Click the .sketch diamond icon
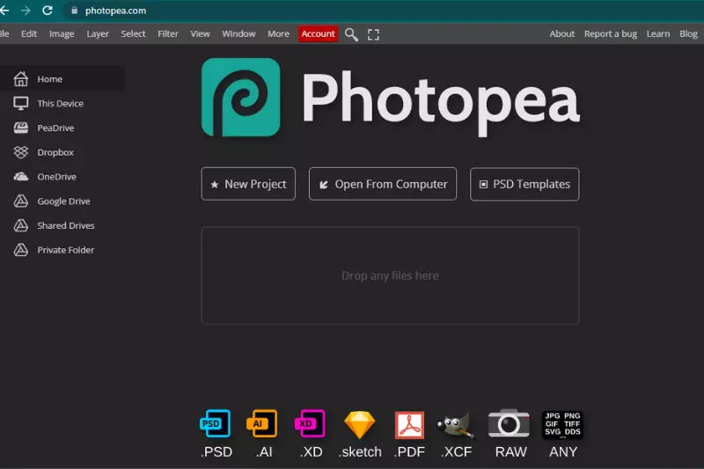The height and width of the screenshot is (469, 704). click(x=360, y=425)
